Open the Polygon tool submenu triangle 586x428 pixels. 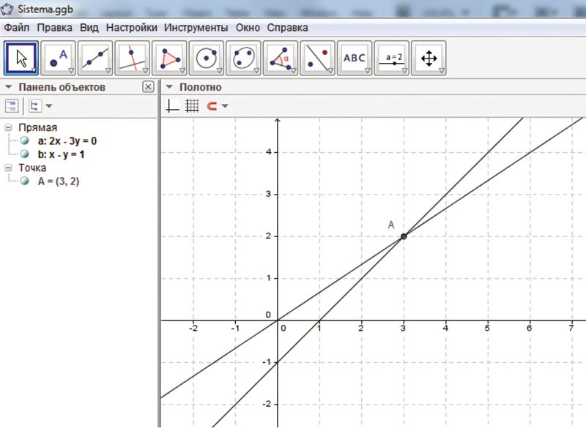pyautogui.click(x=182, y=70)
